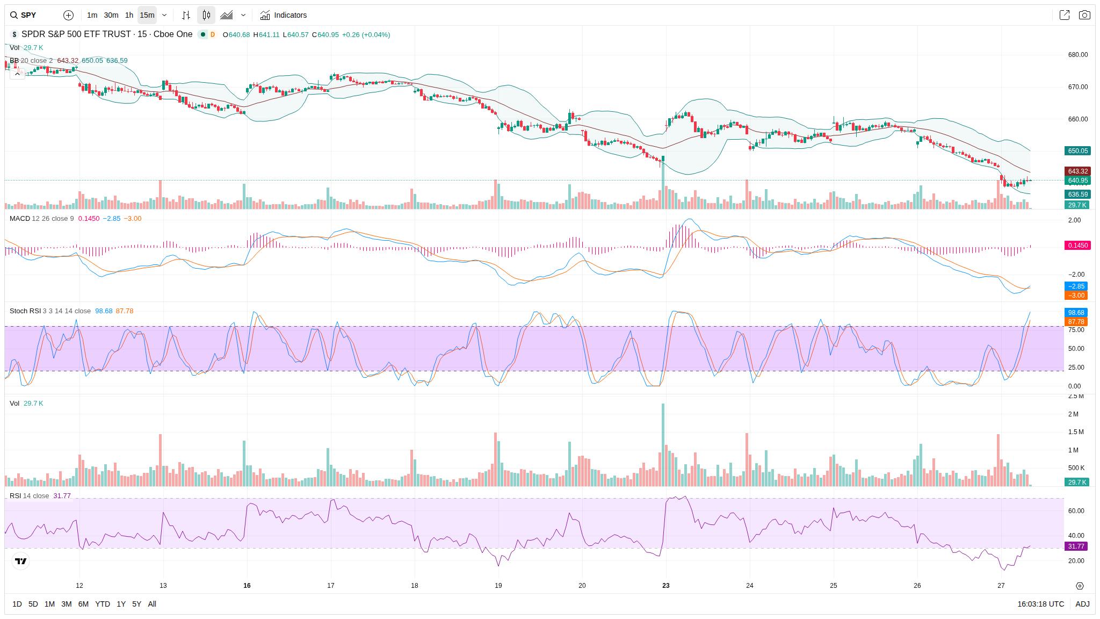This screenshot has width=1100, height=619.
Task: Open chart settings gear at bottom right
Action: click(x=1080, y=586)
